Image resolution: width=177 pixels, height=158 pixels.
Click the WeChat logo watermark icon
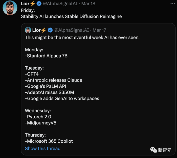coord(153,150)
